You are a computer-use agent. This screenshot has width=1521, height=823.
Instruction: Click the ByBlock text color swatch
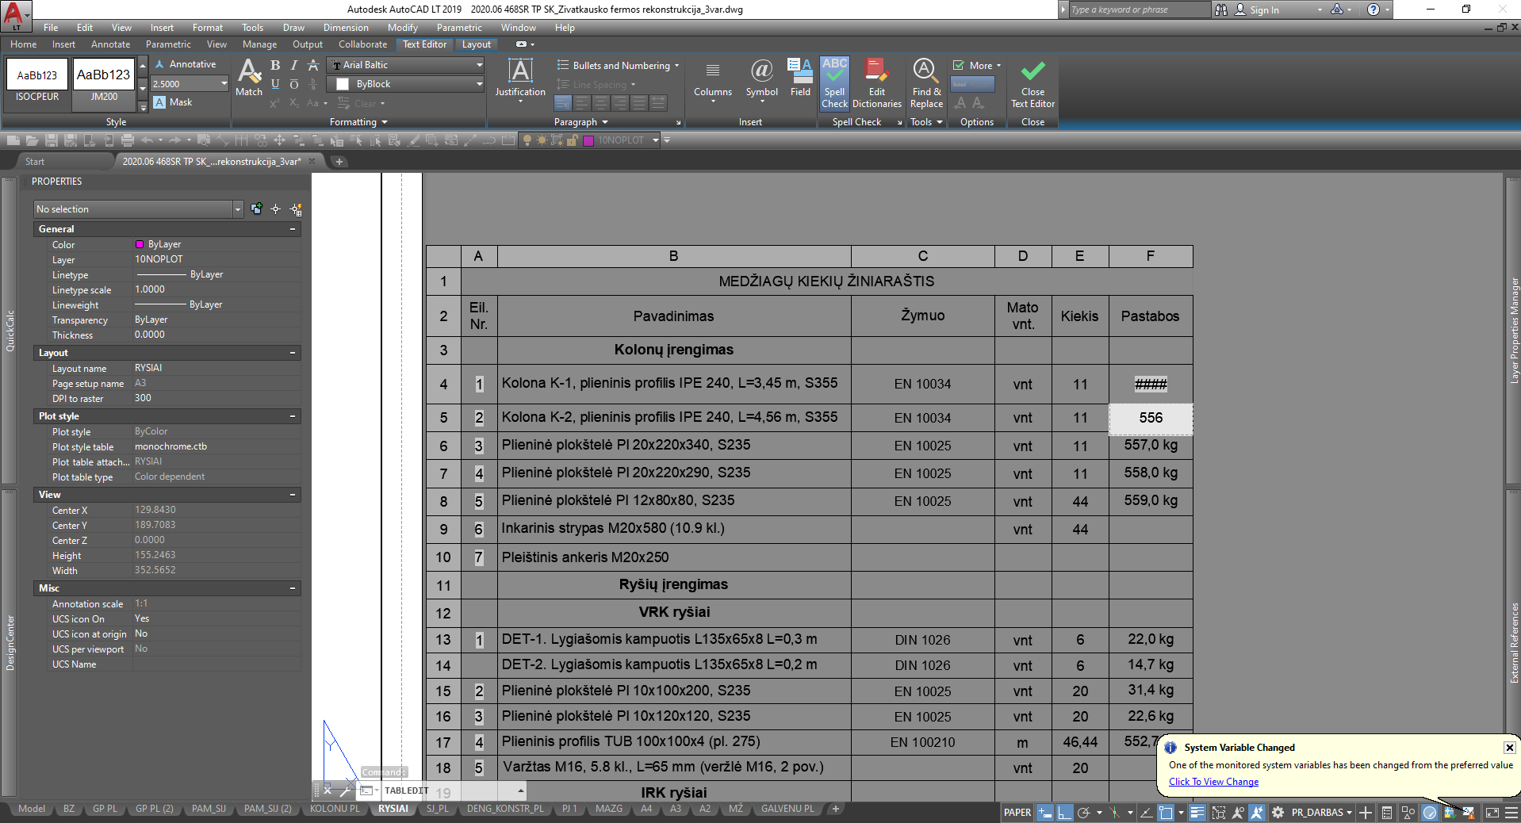343,84
